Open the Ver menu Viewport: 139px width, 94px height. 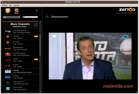[x=10, y=5]
